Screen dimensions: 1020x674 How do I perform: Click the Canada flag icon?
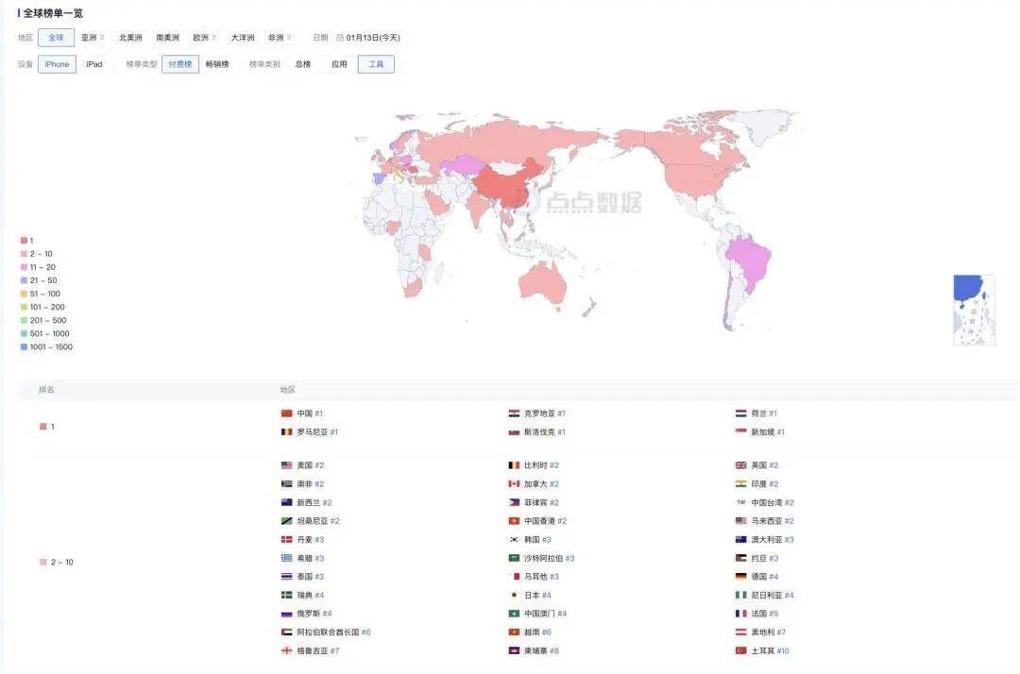coord(514,483)
